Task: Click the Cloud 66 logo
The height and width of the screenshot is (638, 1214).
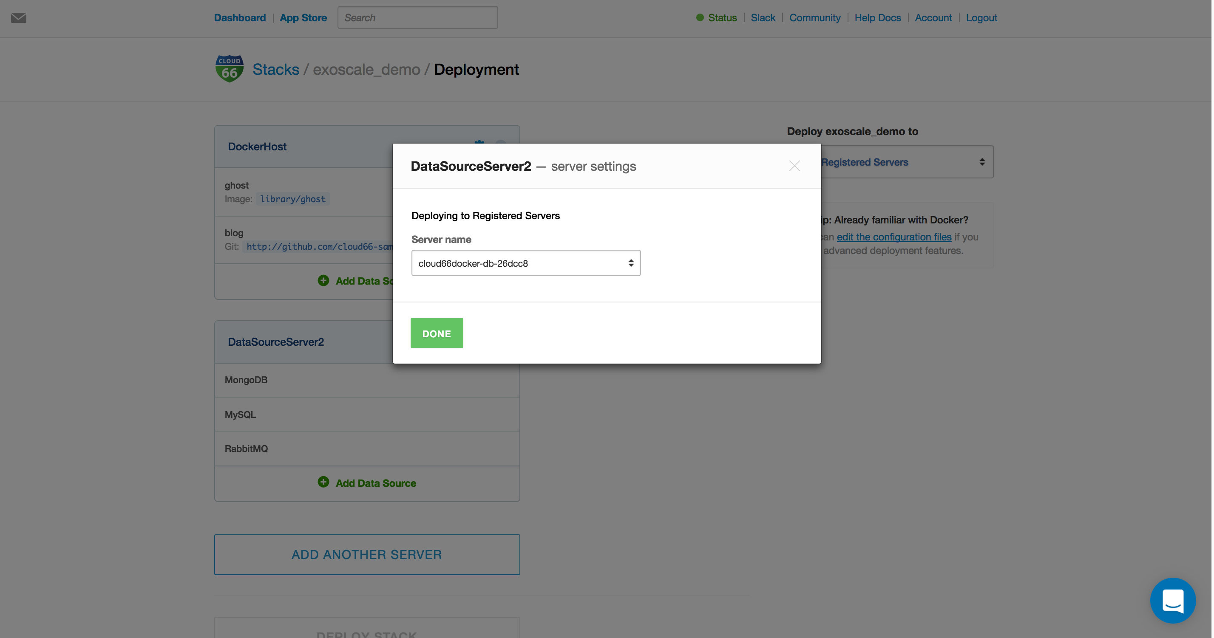Action: 230,68
